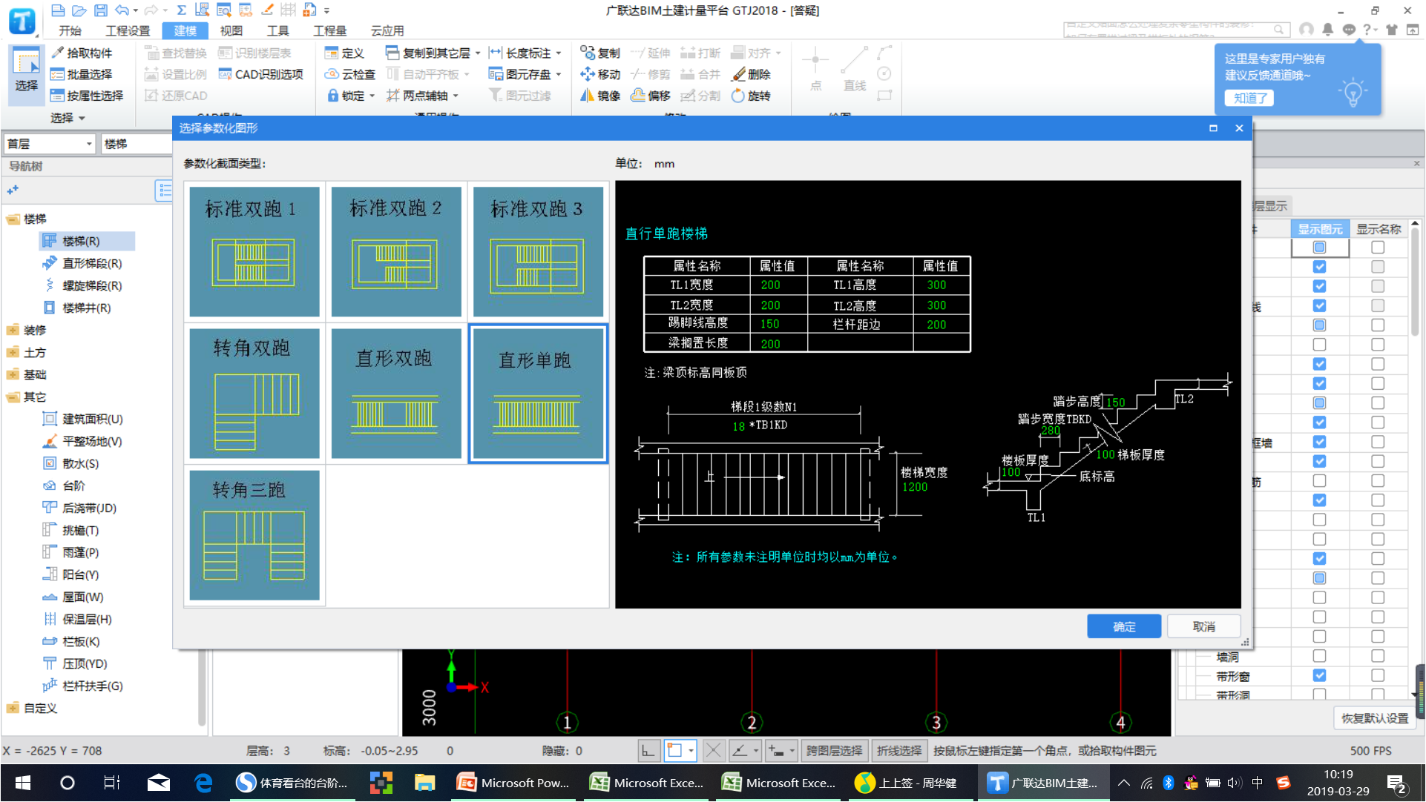The width and height of the screenshot is (1426, 802).
Task: Open the 图元存盘 dropdown arrow
Action: coord(559,74)
